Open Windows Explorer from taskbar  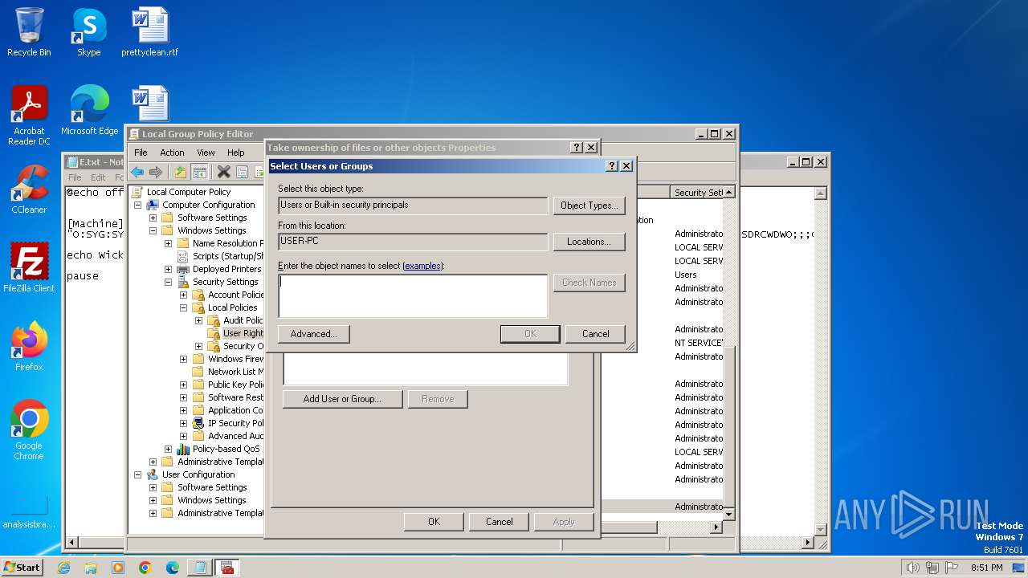point(91,568)
